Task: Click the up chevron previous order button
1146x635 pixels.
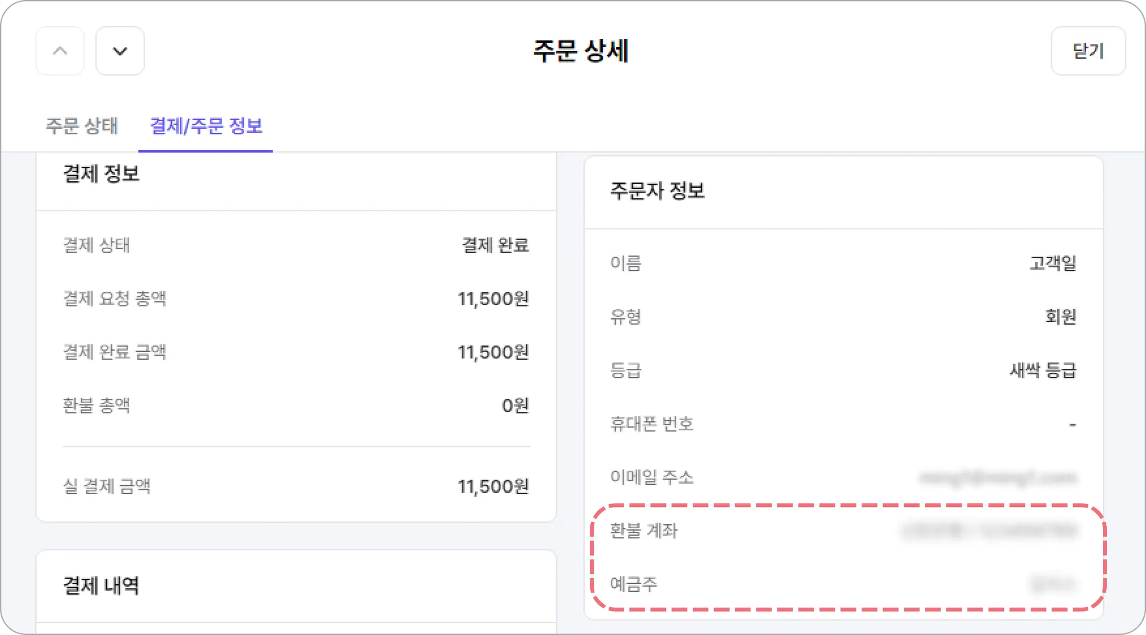Action: tap(60, 51)
